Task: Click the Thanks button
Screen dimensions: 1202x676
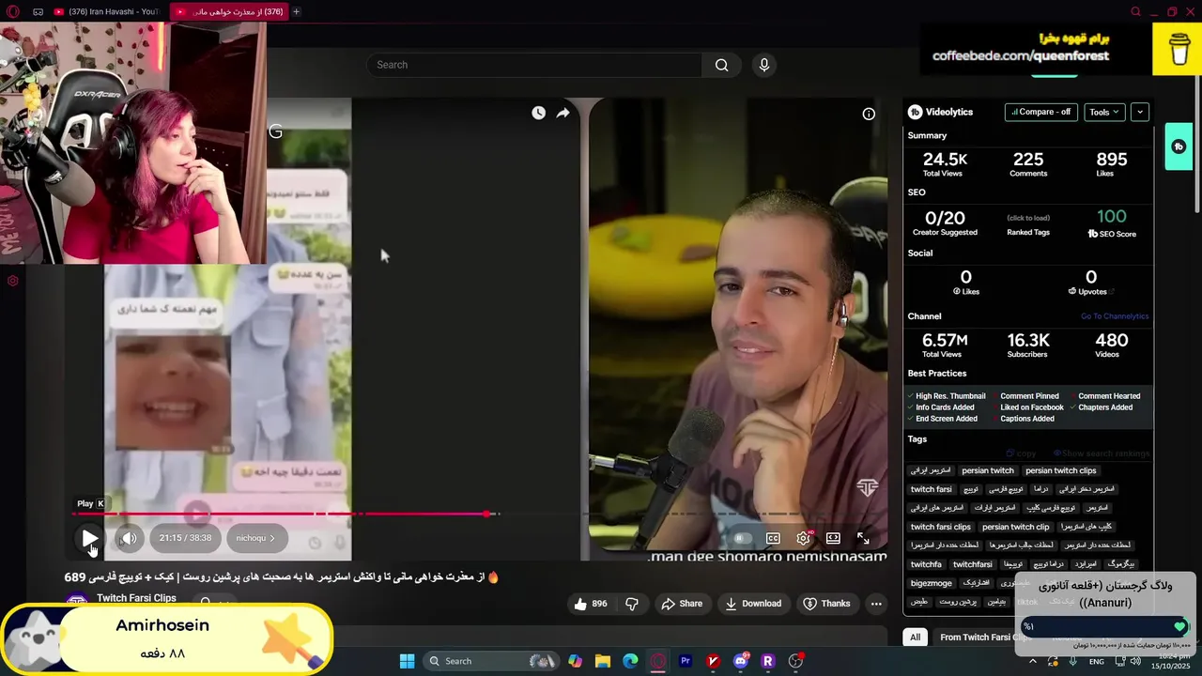Action: coord(826,604)
